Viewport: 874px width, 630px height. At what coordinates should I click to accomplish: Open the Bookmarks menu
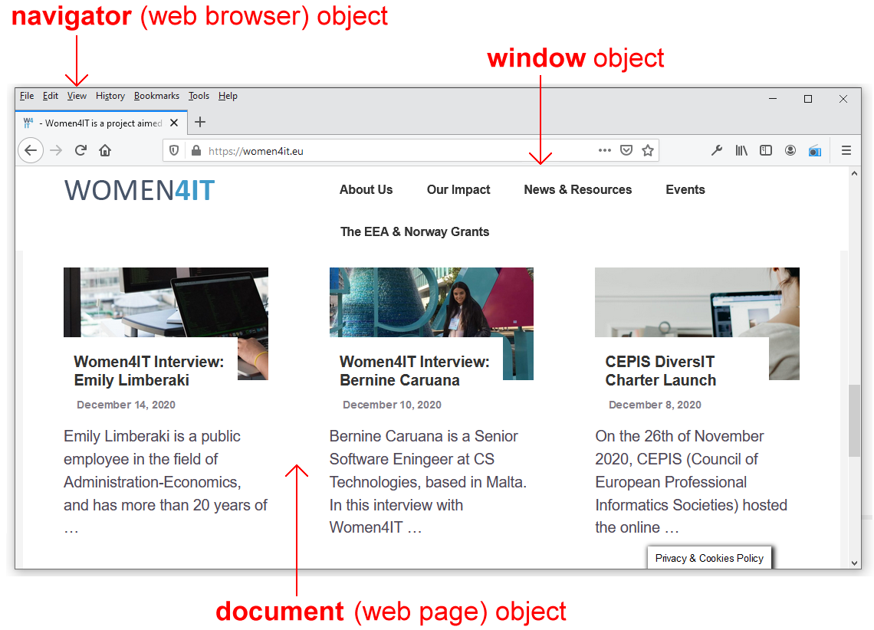pos(156,97)
